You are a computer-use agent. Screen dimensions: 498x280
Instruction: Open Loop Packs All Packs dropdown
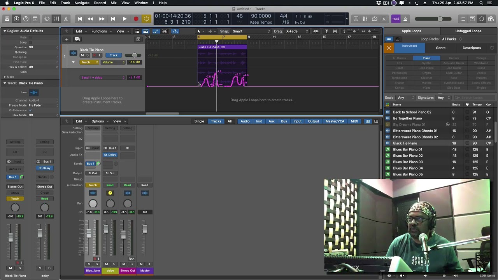tap(452, 39)
